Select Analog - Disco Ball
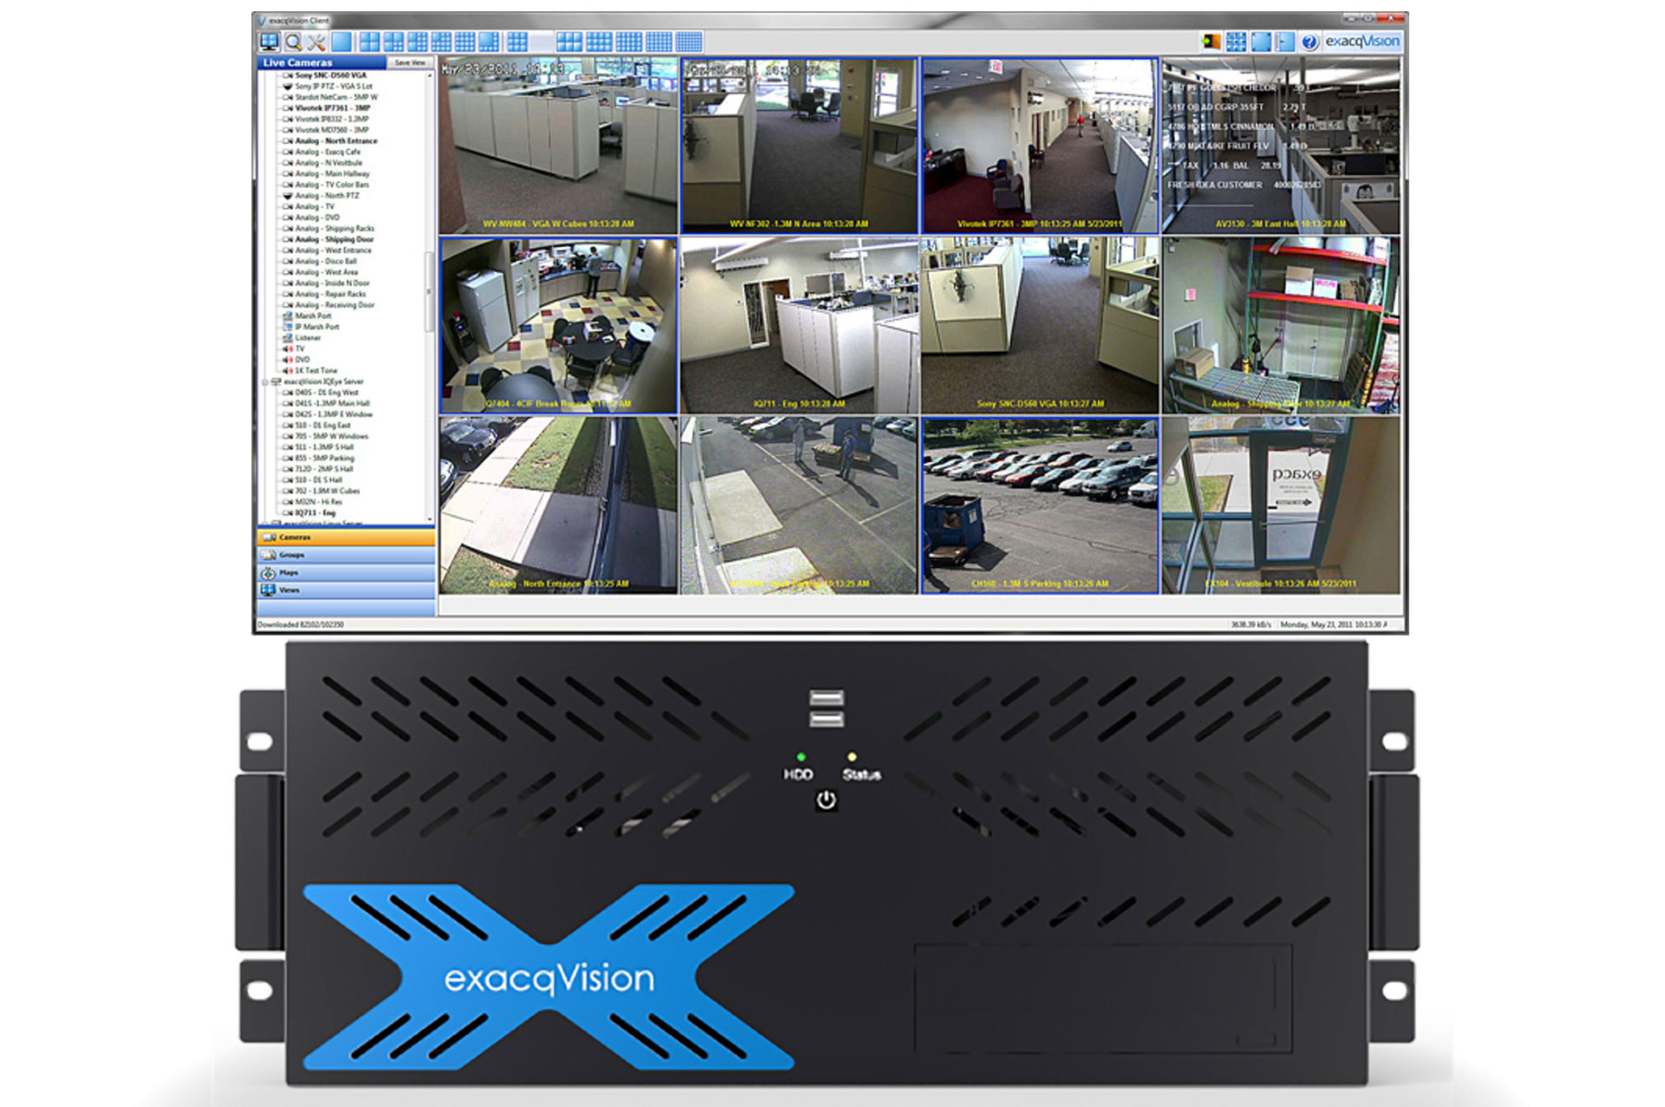Viewport: 1665px width, 1107px height. pyautogui.click(x=326, y=261)
